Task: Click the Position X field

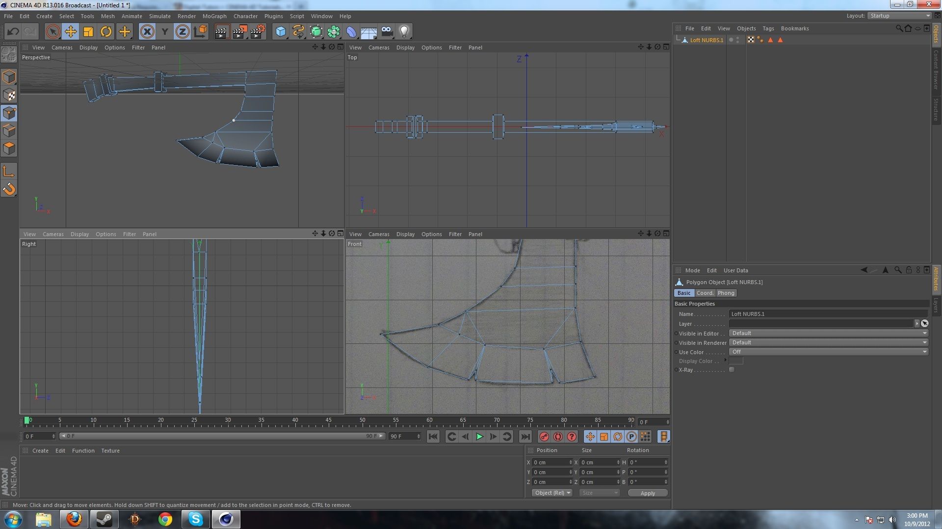Action: click(552, 462)
